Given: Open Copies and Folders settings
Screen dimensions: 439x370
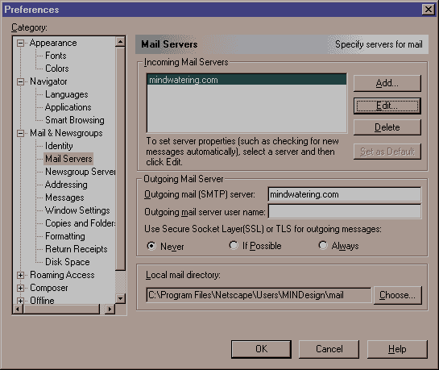Looking at the screenshot, I should (x=80, y=223).
